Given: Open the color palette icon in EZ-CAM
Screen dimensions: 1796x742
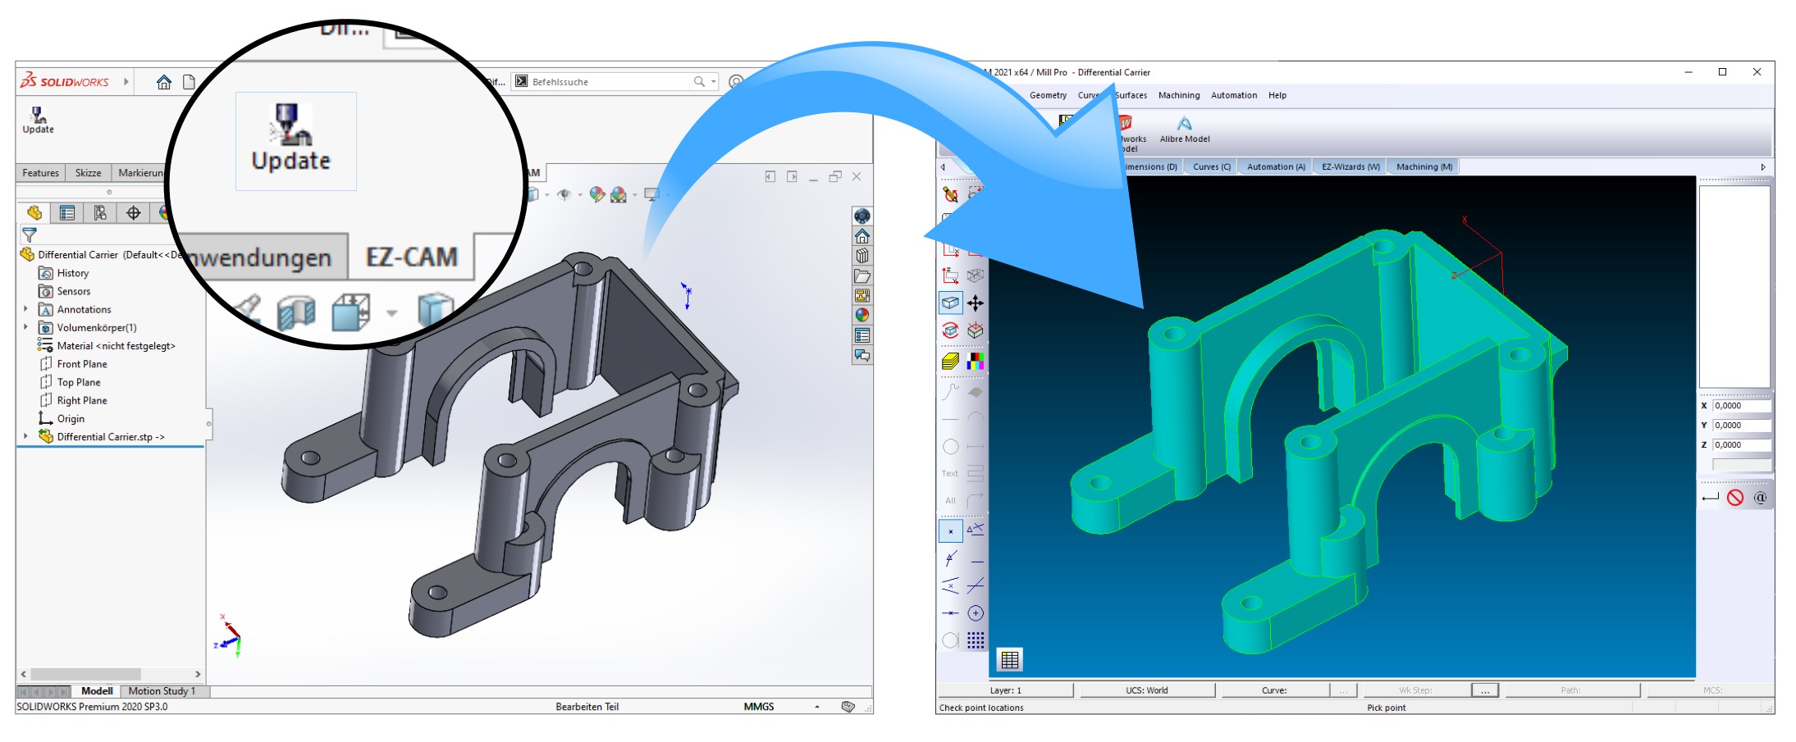Looking at the screenshot, I should 976,360.
